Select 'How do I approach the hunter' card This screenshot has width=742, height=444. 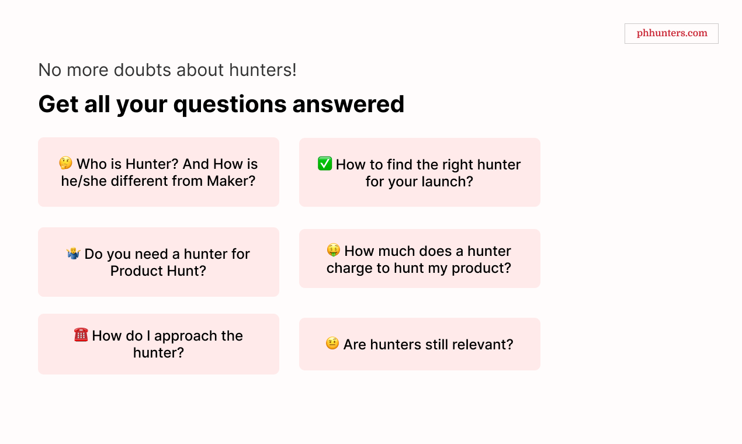tap(158, 344)
